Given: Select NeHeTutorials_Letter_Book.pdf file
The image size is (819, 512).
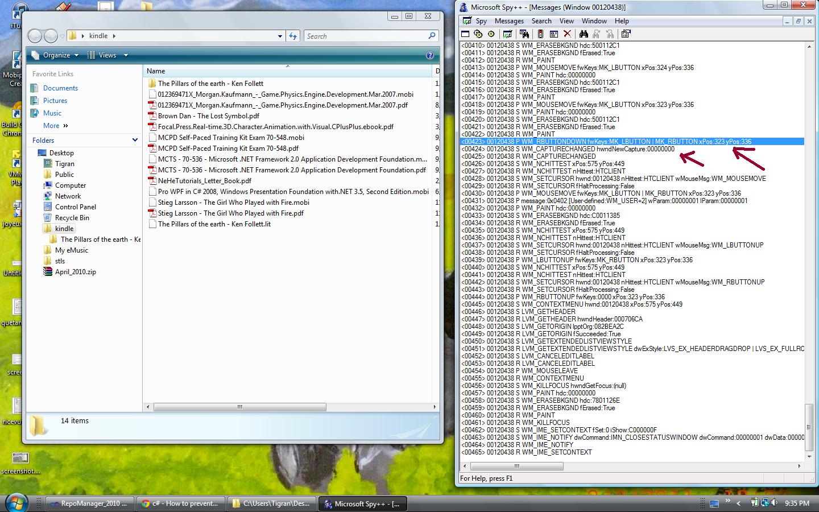Looking at the screenshot, I should click(x=205, y=181).
